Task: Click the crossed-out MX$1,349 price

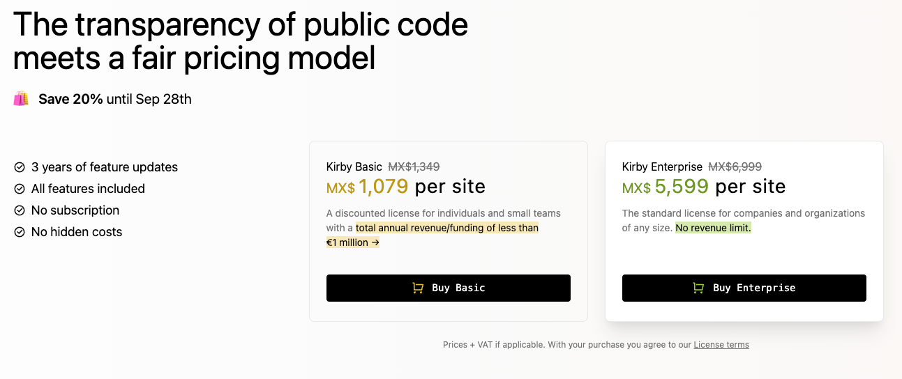Action: (x=414, y=167)
